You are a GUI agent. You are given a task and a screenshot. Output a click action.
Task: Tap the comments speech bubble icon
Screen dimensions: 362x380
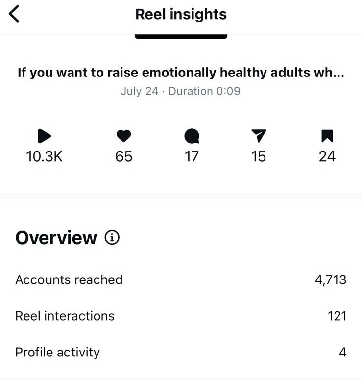click(192, 136)
